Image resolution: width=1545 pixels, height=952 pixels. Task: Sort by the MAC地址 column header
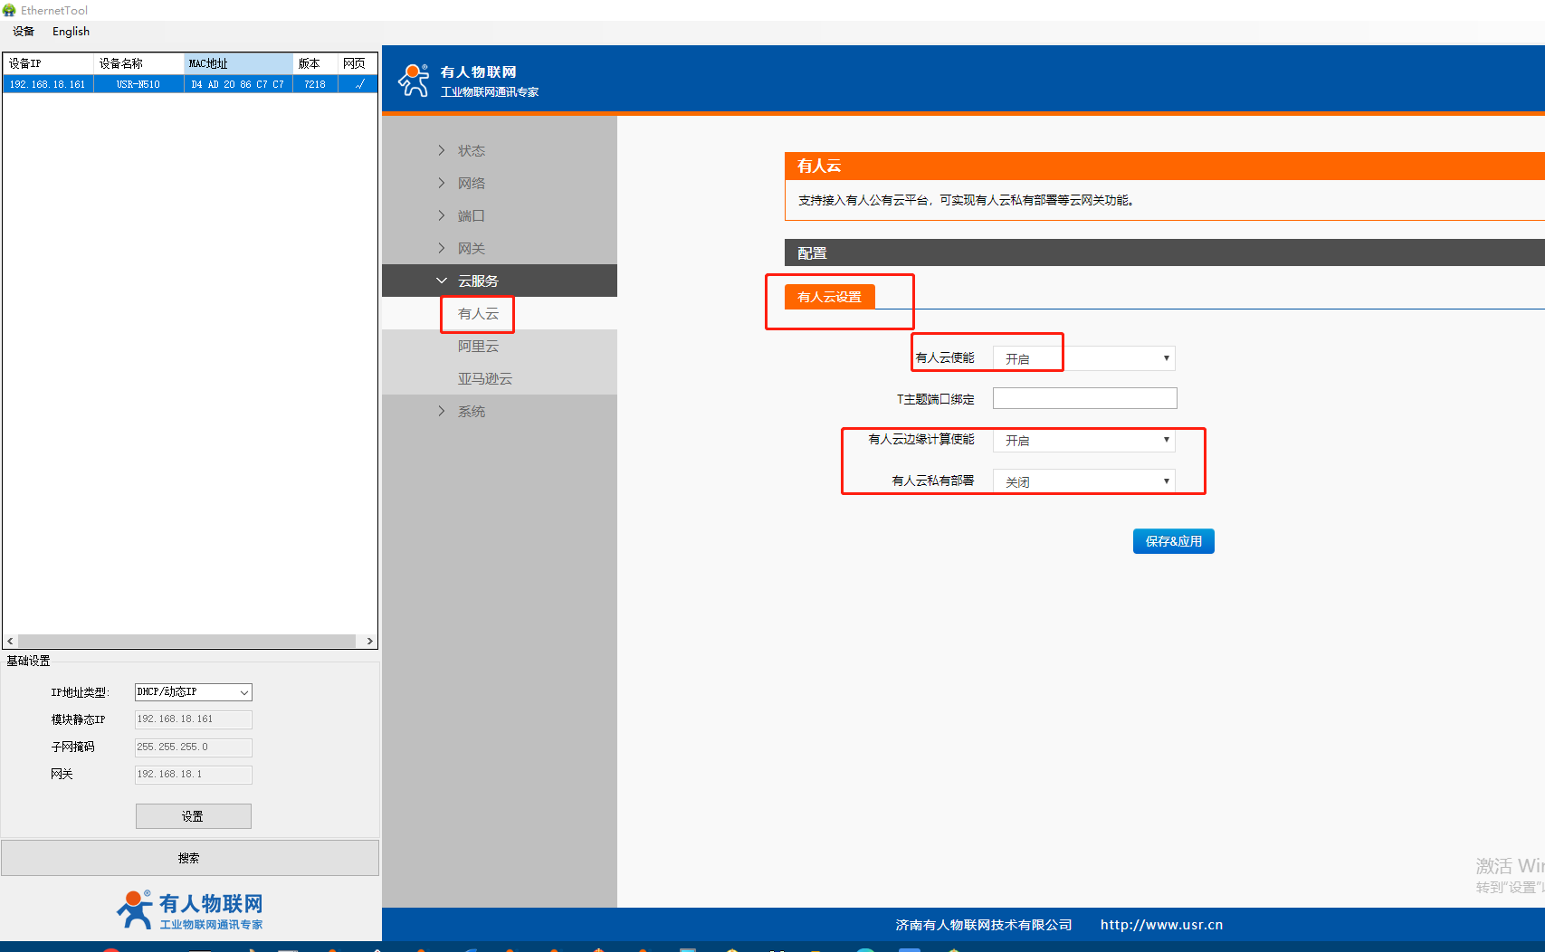point(239,63)
